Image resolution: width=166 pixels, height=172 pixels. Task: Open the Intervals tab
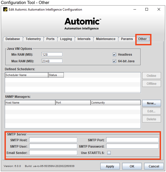(84, 39)
